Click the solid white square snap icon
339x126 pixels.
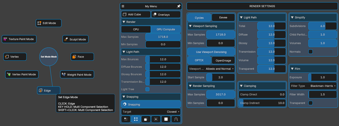166,119
